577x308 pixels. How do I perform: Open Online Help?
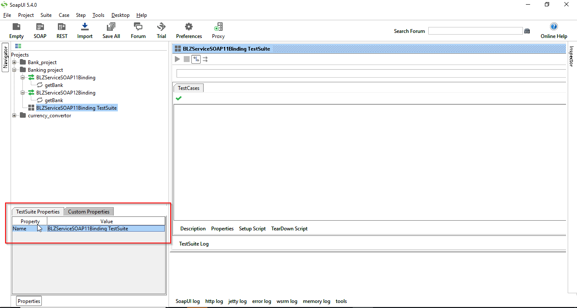pos(553,30)
